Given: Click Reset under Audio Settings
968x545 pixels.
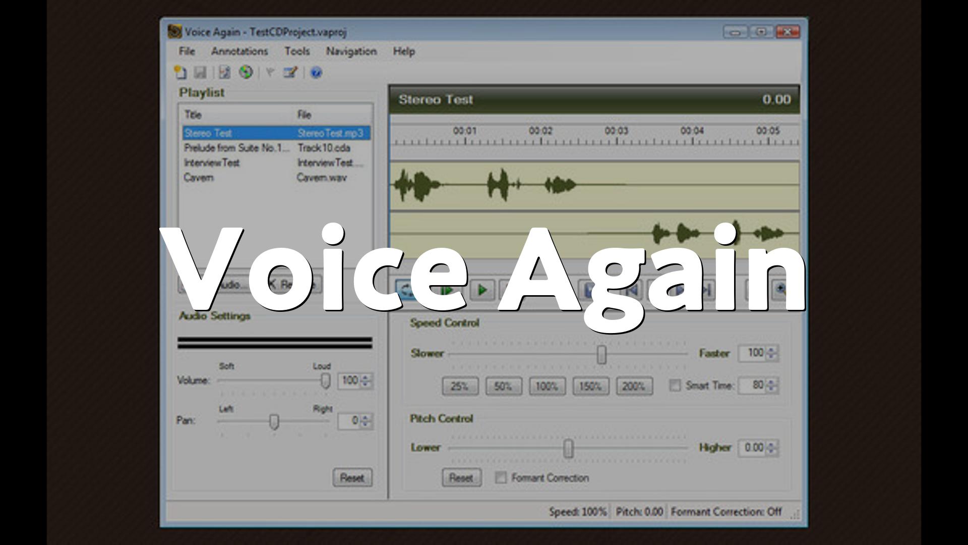Looking at the screenshot, I should coord(352,477).
